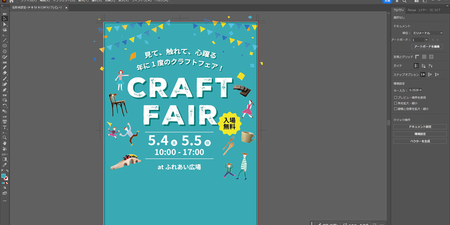450x225 pixels.
Task: Click the CRAFT title text on artboard
Action: (x=179, y=88)
